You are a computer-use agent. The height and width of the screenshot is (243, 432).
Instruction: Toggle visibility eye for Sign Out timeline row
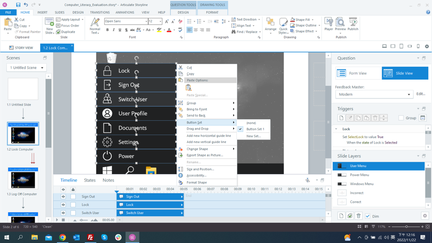[63, 197]
